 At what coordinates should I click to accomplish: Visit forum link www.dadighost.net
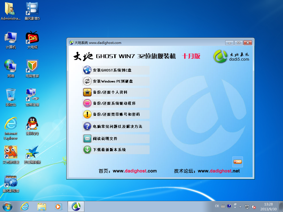click(219, 171)
